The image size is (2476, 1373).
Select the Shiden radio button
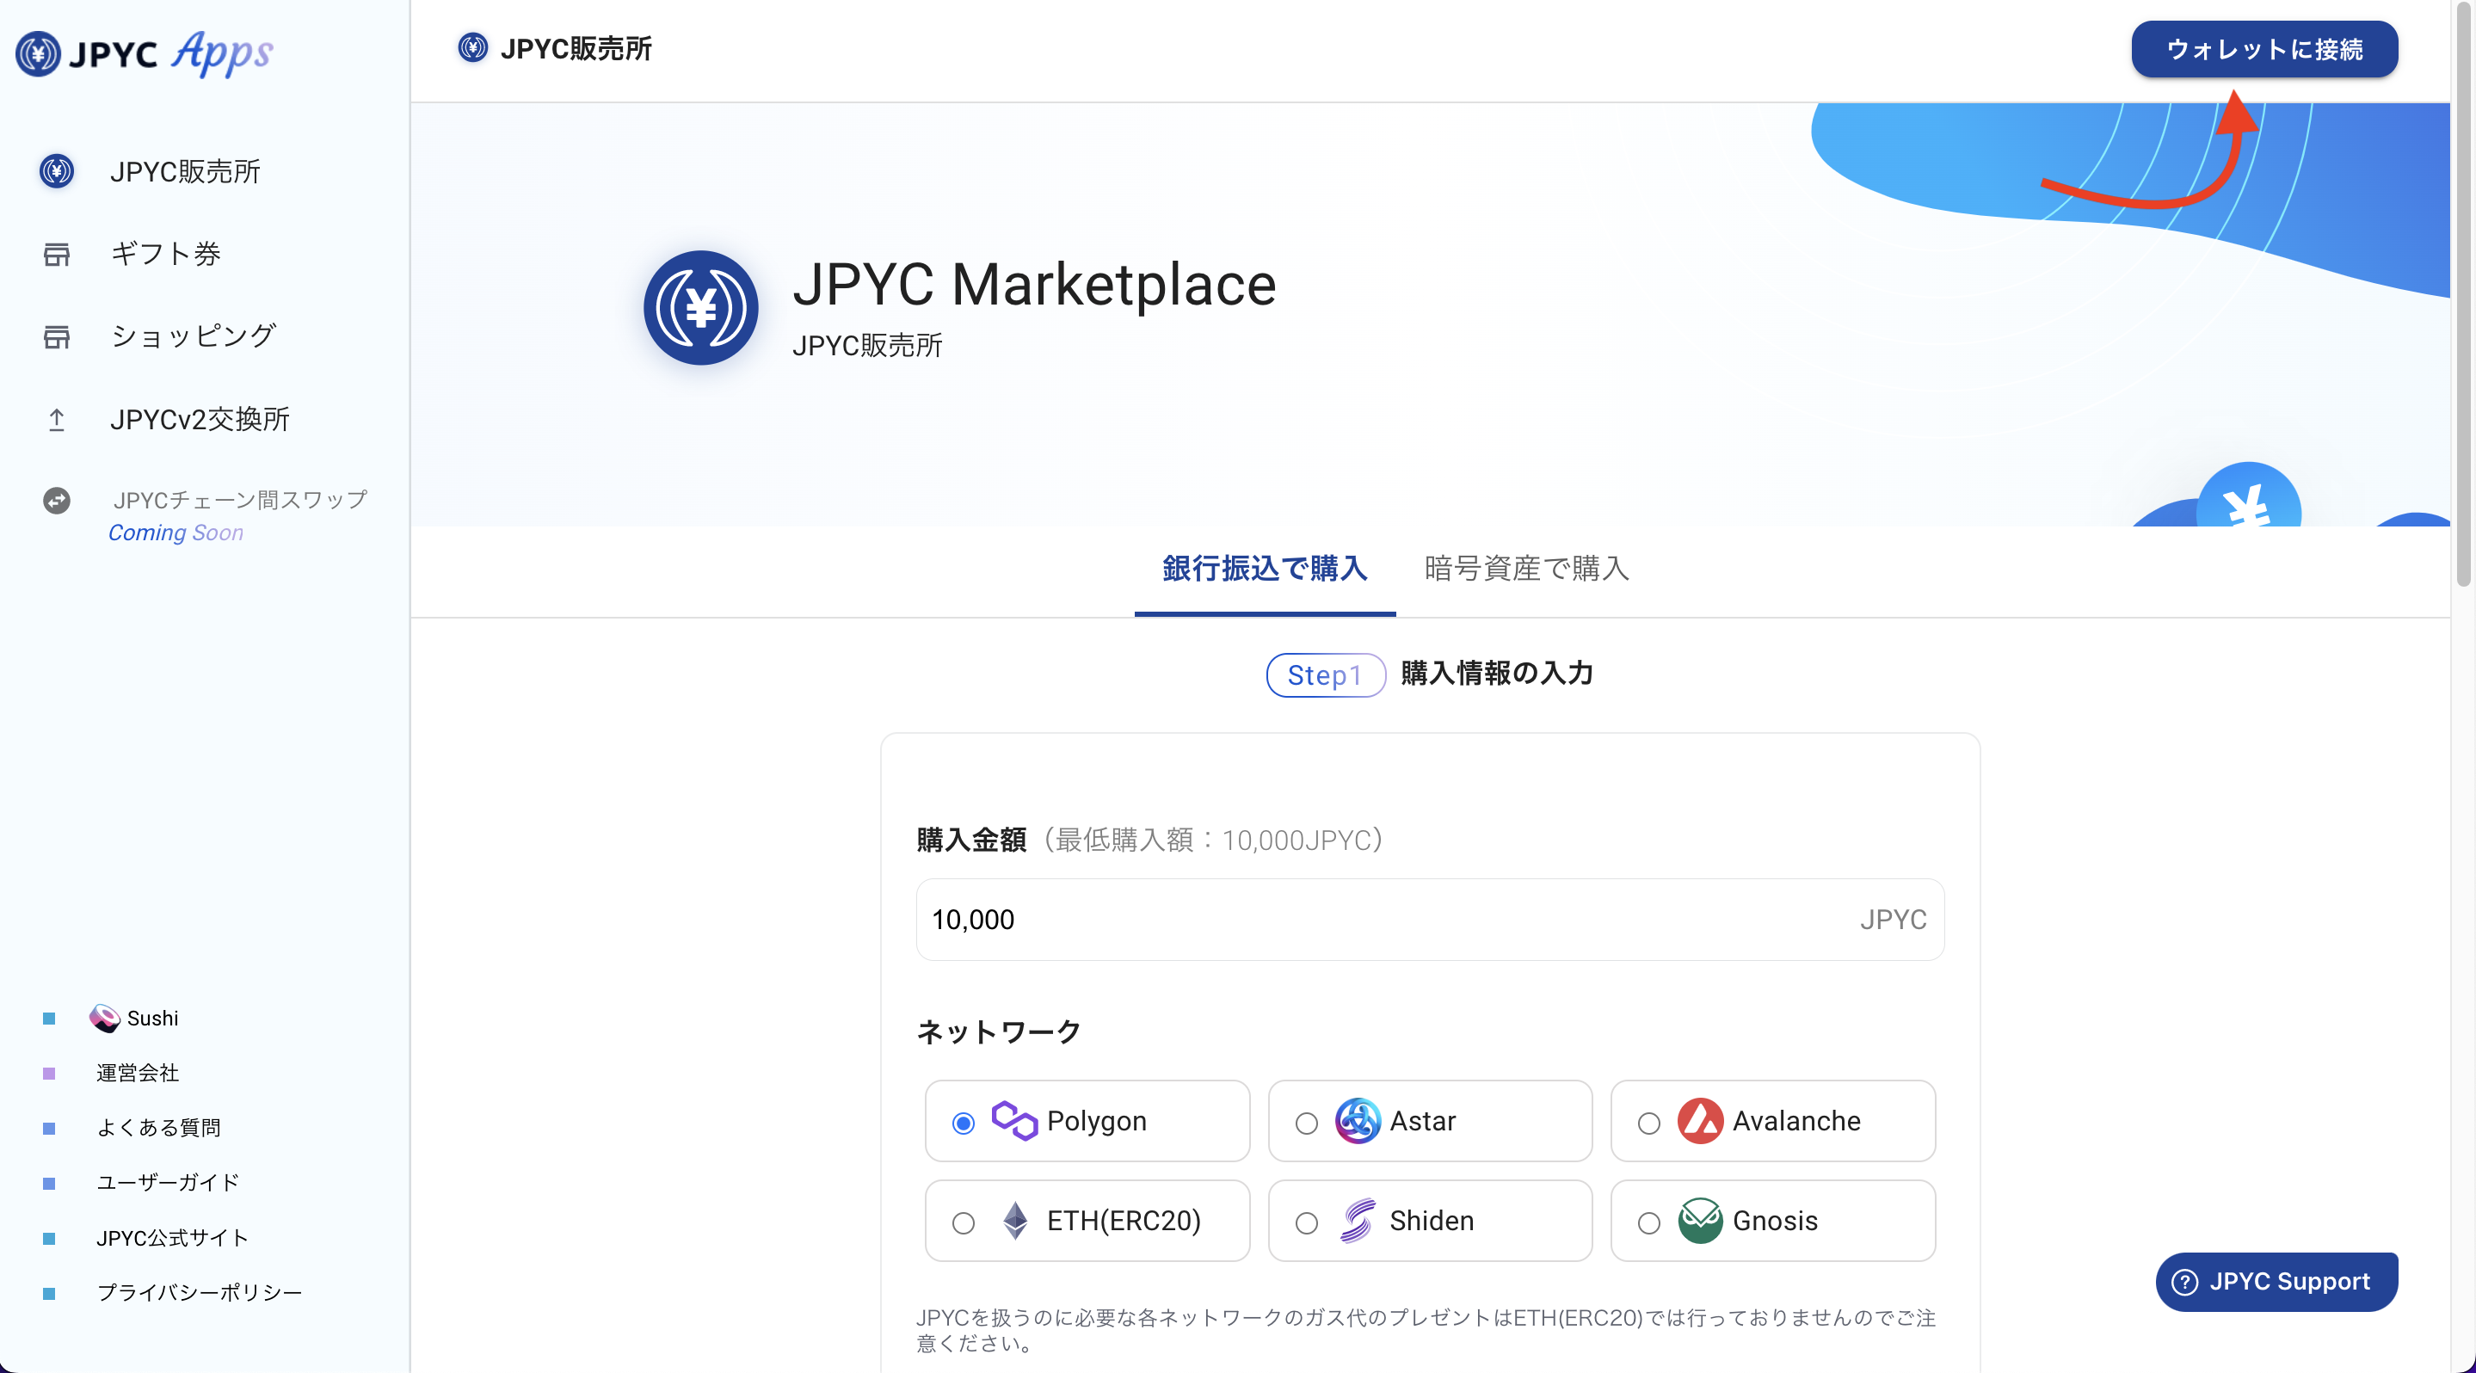pyautogui.click(x=1306, y=1223)
